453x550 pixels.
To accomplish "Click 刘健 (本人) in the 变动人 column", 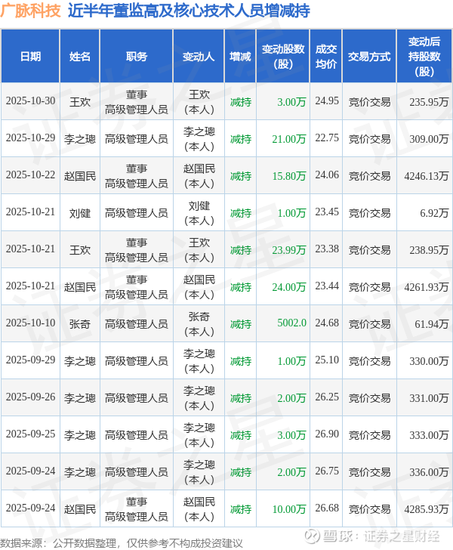I will click(199, 213).
